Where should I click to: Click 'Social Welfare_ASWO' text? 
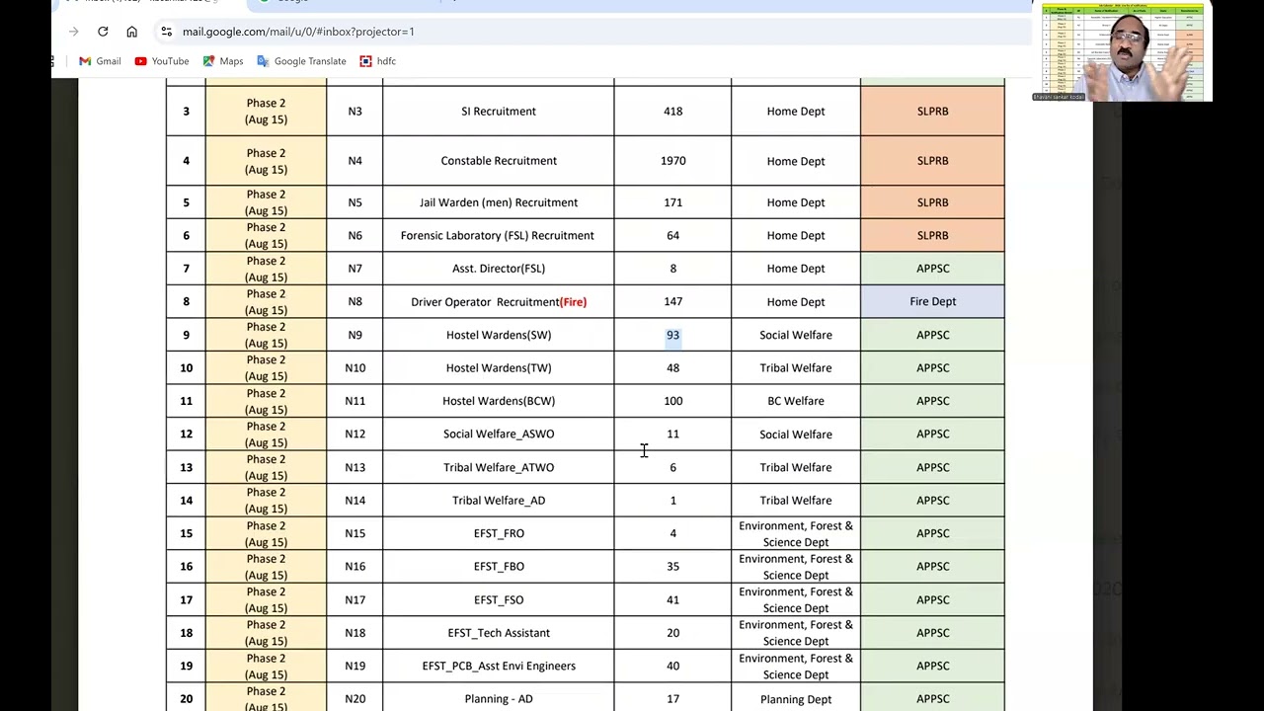(499, 434)
